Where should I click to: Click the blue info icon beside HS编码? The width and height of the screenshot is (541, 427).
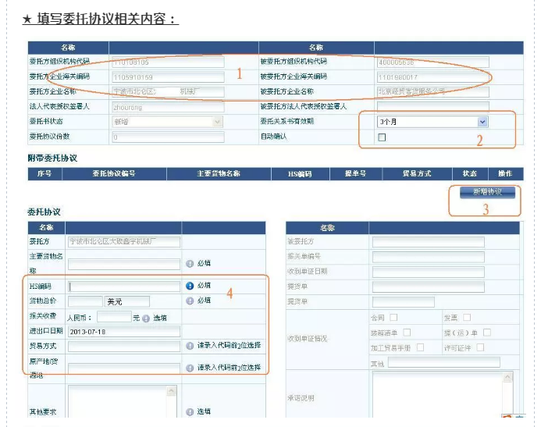coord(190,286)
